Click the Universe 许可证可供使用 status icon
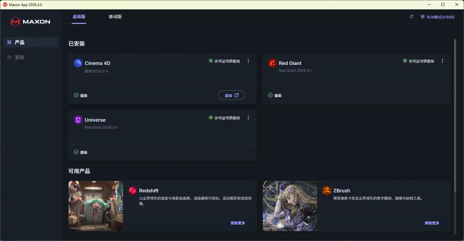The image size is (464, 241). pos(211,118)
